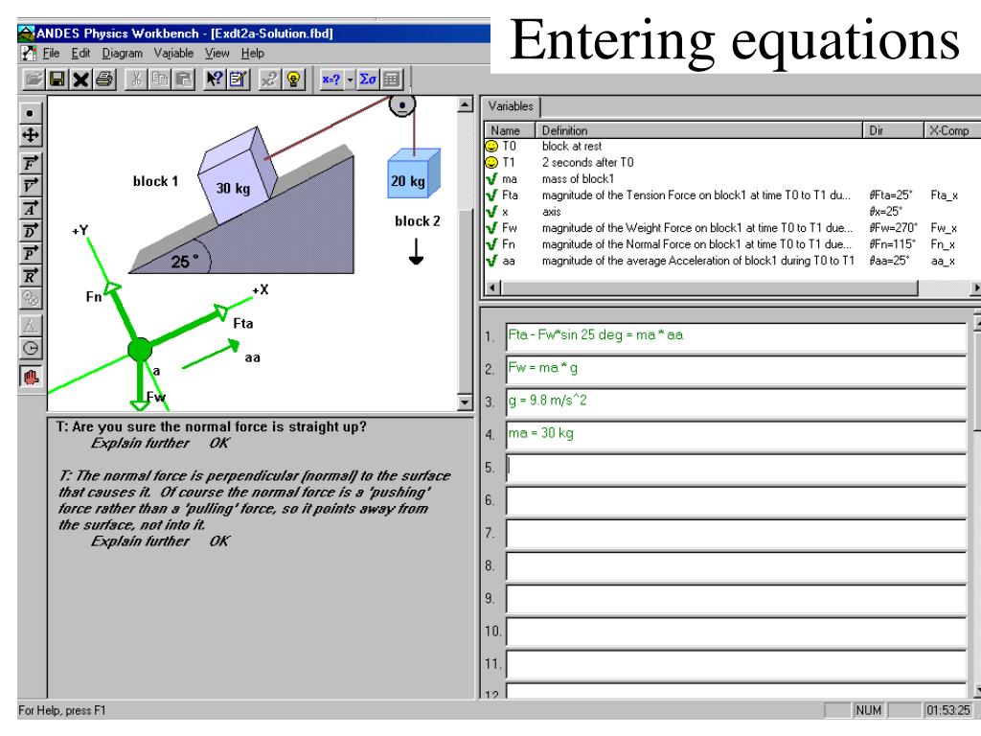Image resolution: width=981 pixels, height=736 pixels.
Task: Click equation 3 field 'g = 9.8 m/s^2'
Action: coord(737,402)
